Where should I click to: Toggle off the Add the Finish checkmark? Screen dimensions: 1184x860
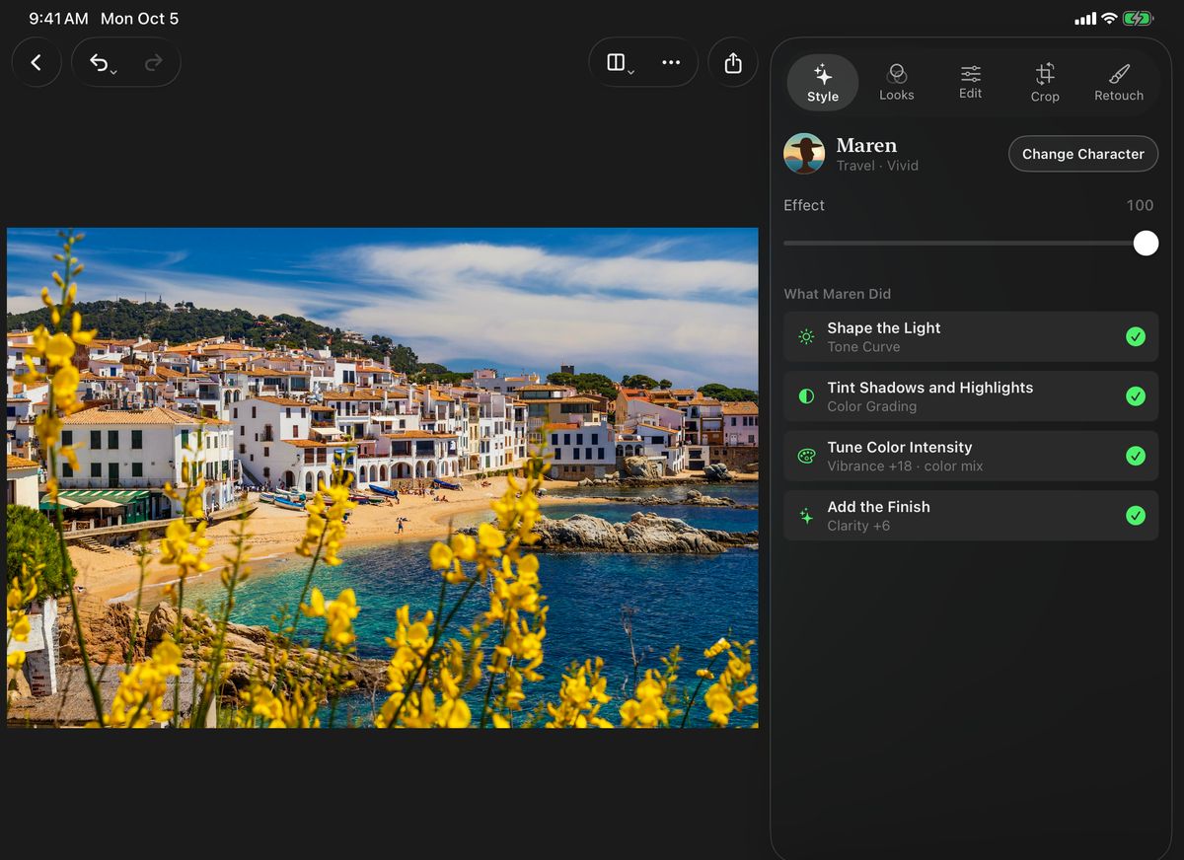click(x=1136, y=515)
